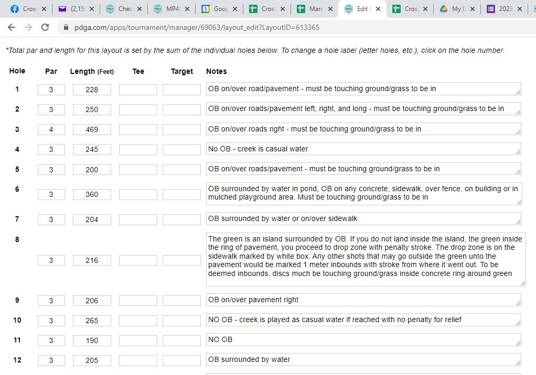
Task: Click the address bar URL
Action: tap(197, 27)
